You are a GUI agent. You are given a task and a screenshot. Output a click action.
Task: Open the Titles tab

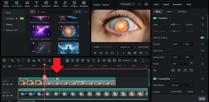coord(36,4)
